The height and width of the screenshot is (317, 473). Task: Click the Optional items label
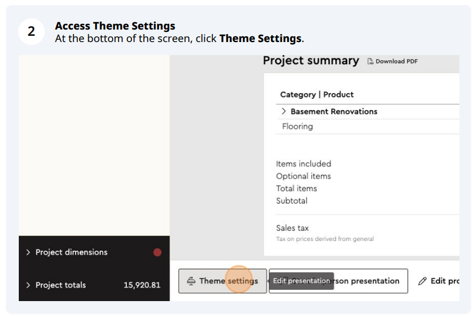(x=303, y=176)
